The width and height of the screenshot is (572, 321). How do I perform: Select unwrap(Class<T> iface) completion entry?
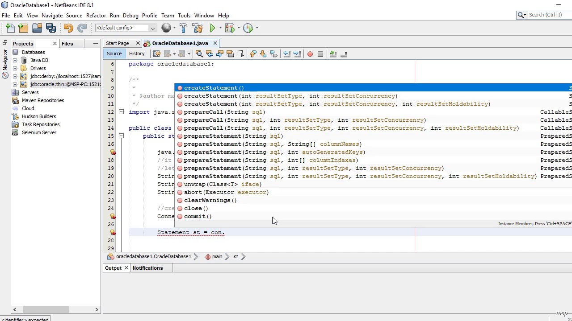pos(373,184)
